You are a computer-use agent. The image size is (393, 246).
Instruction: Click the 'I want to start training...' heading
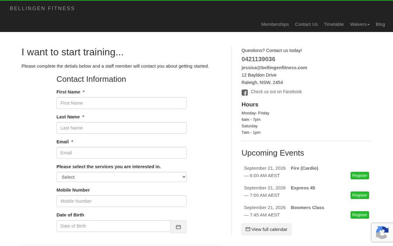72,52
